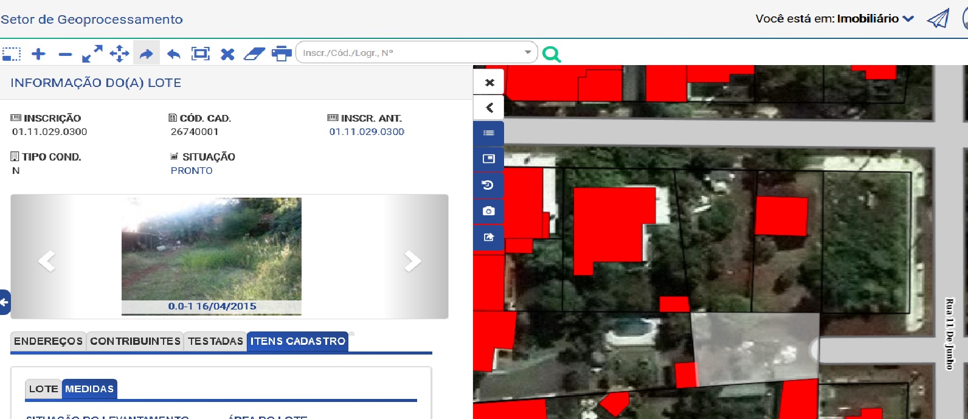The height and width of the screenshot is (419, 968).
Task: Select the eraser clear tool
Action: click(x=254, y=54)
